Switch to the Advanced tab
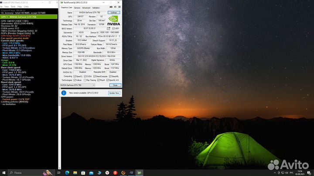The height and width of the screenshot is (176, 314). coord(86,7)
